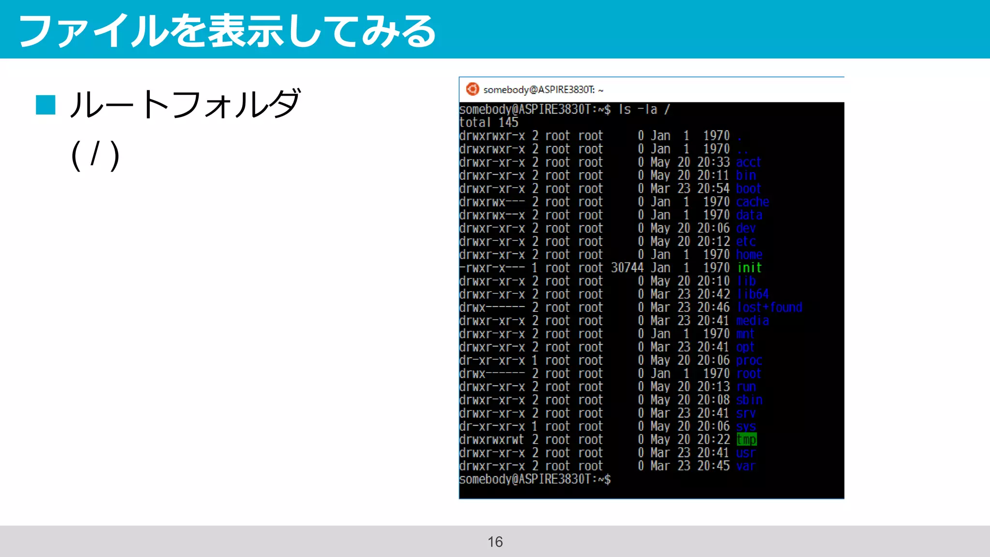Select the 'home' directory name
This screenshot has width=990, height=557.
[x=749, y=254]
